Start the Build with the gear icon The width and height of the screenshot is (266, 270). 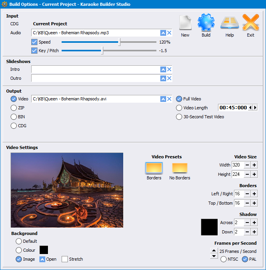(x=206, y=23)
